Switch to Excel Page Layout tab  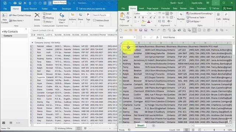coord(152,8)
